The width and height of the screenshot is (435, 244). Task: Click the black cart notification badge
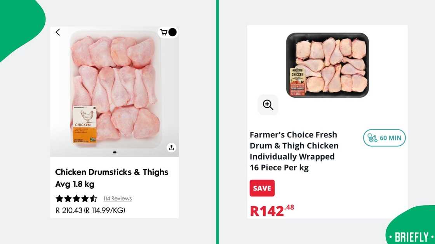point(172,32)
